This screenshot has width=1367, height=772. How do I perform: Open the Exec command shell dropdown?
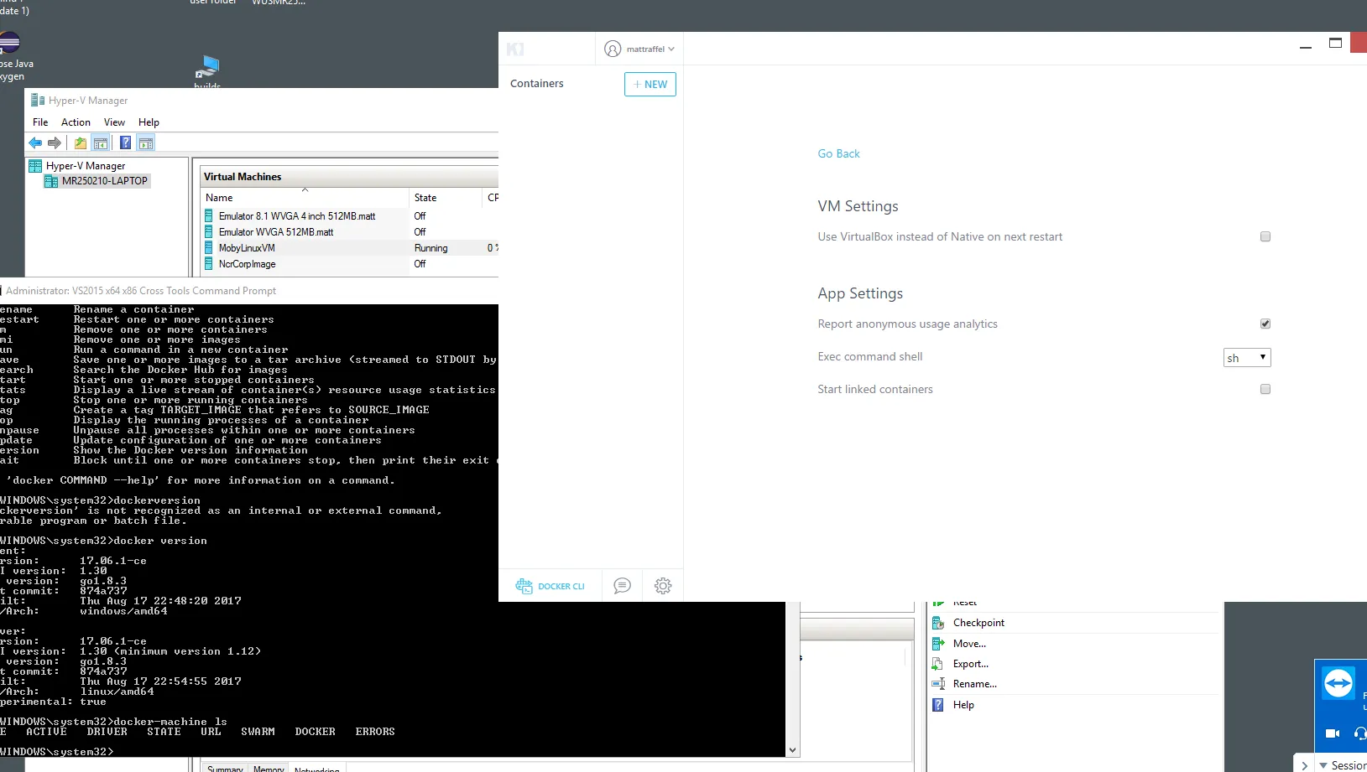coord(1247,358)
